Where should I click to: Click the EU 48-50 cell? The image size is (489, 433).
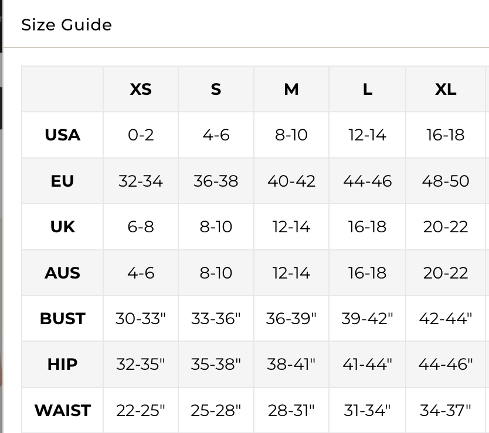pos(446,181)
